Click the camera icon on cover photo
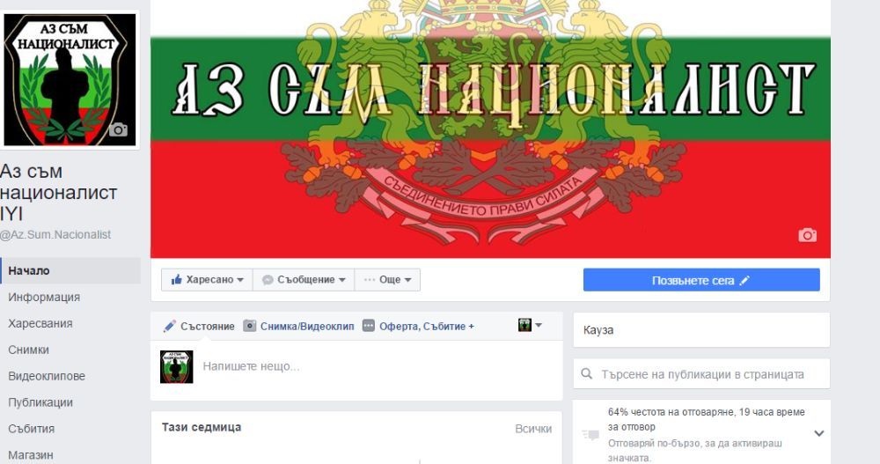Viewport: 880px width, 464px height. tap(807, 235)
